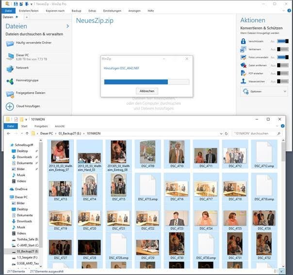The height and width of the screenshot is (275, 293).
Task: Select thumbnail DSC_4710
Action: 177,154
